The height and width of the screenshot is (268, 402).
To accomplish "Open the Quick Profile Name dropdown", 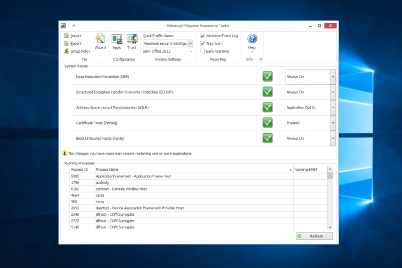I will click(x=190, y=44).
